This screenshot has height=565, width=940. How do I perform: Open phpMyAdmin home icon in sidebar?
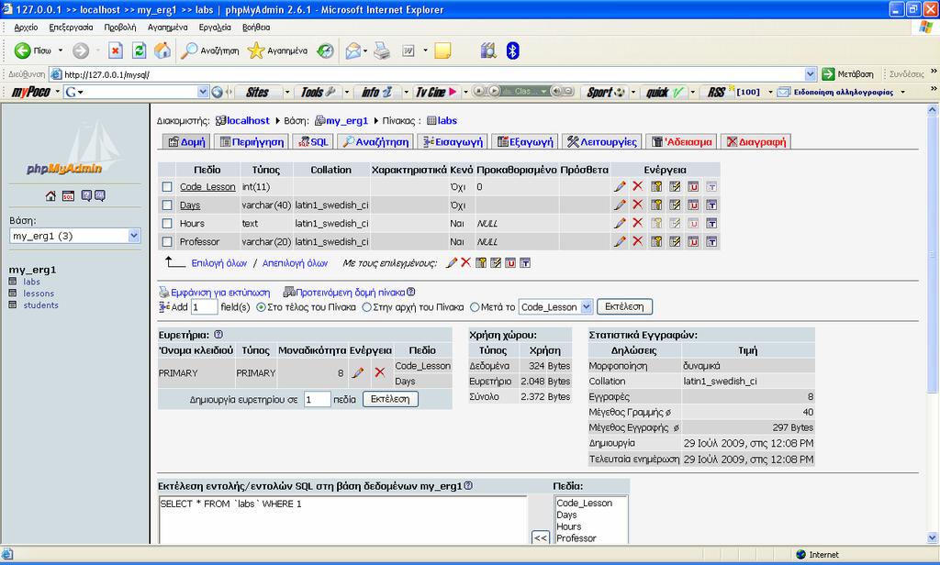50,196
